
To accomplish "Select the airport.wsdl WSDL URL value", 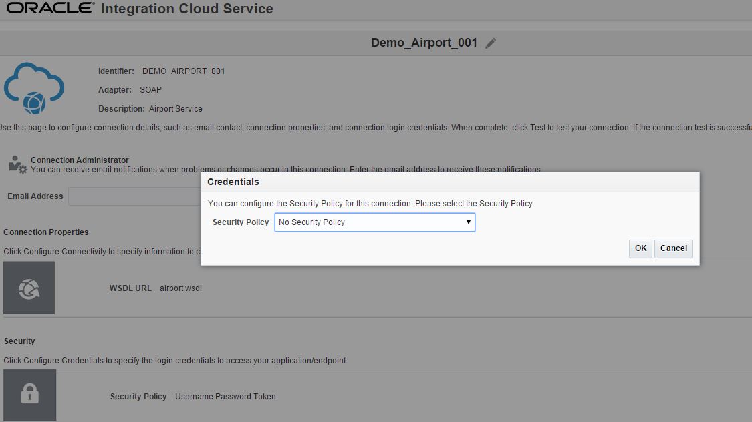I will 180,288.
